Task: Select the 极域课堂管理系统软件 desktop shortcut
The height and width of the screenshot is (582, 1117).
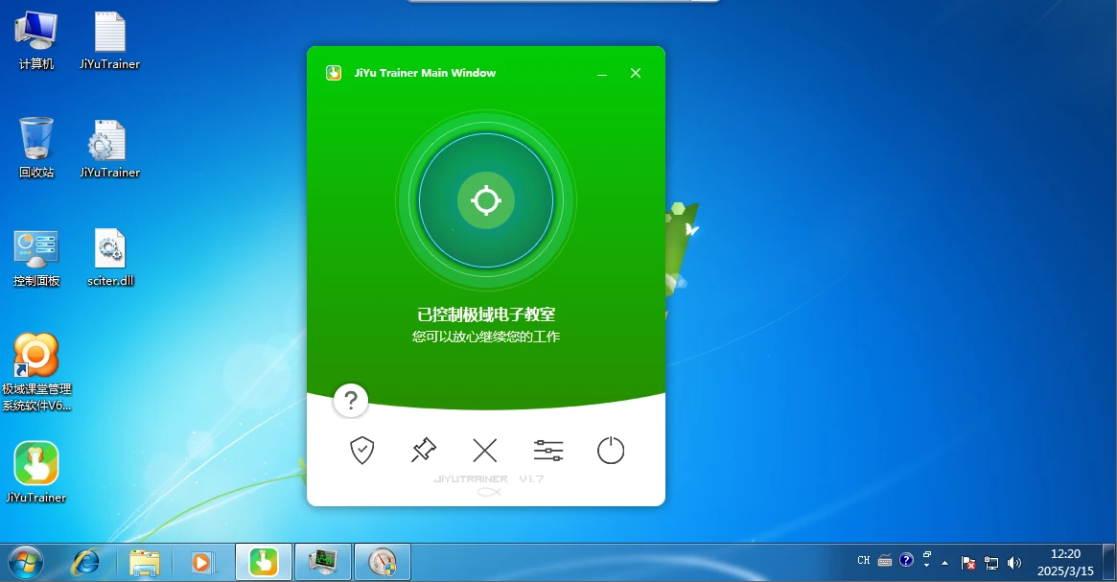Action: click(x=36, y=372)
